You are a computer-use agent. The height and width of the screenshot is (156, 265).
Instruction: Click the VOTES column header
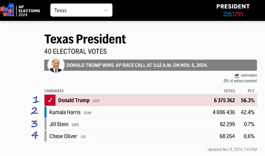(x=229, y=91)
